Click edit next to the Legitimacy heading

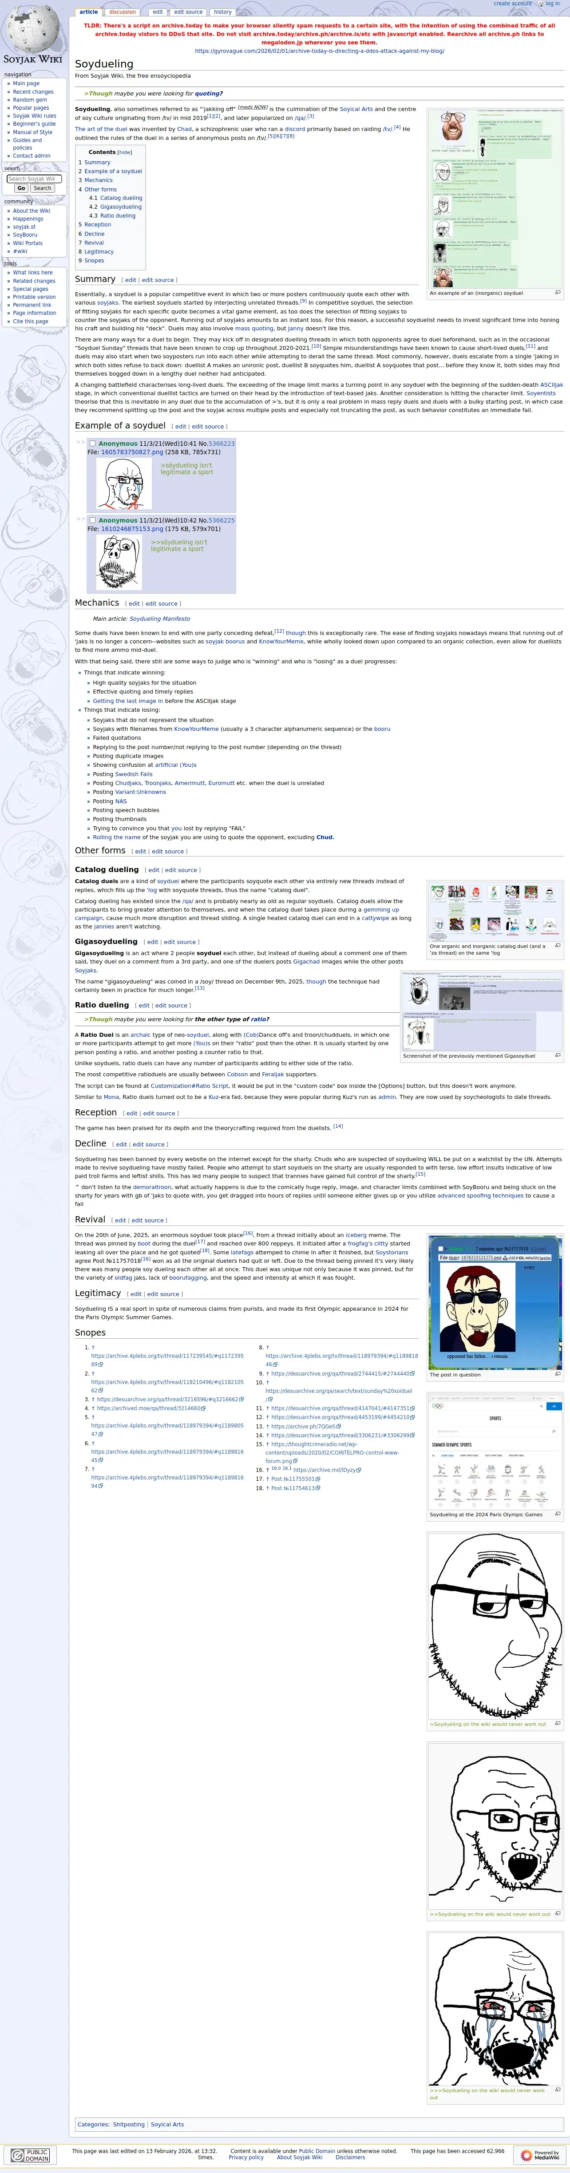point(135,1294)
